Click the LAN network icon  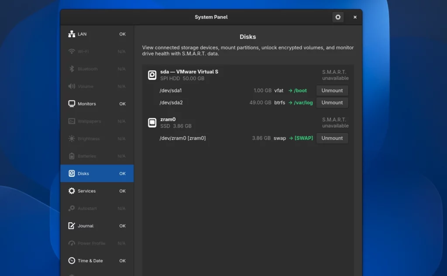click(x=72, y=34)
